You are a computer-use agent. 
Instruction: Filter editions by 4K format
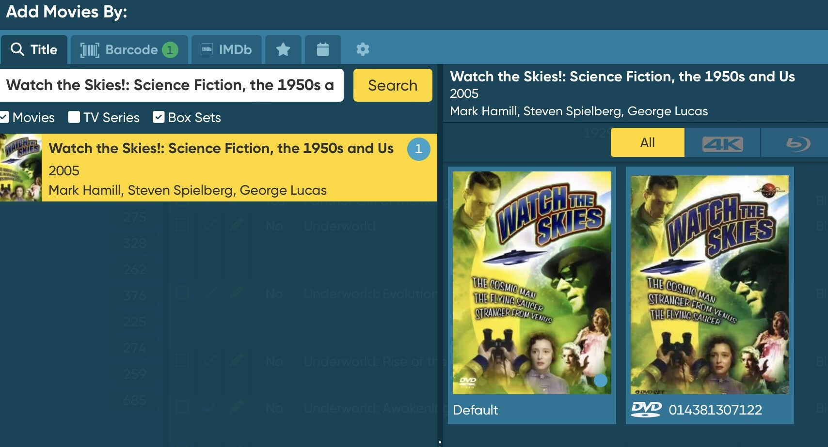[722, 143]
